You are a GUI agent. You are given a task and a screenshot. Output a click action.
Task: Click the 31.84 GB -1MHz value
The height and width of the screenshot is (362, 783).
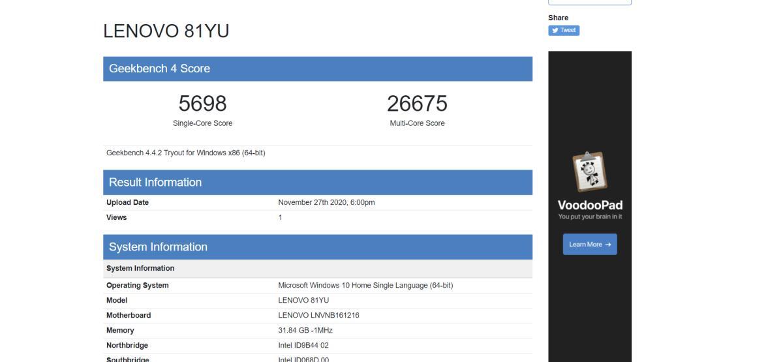click(x=305, y=330)
